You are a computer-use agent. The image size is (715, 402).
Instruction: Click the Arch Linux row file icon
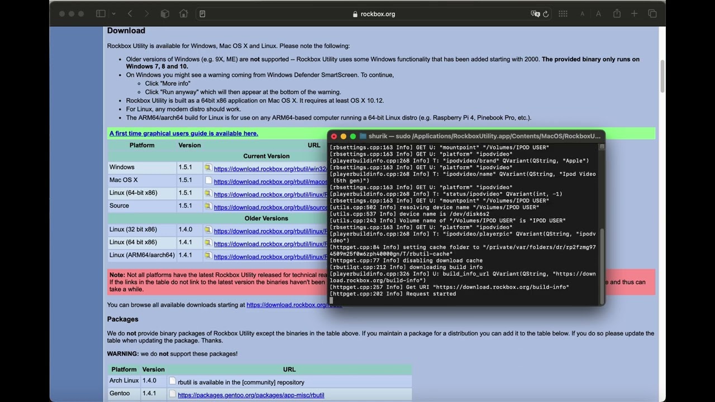pyautogui.click(x=173, y=381)
